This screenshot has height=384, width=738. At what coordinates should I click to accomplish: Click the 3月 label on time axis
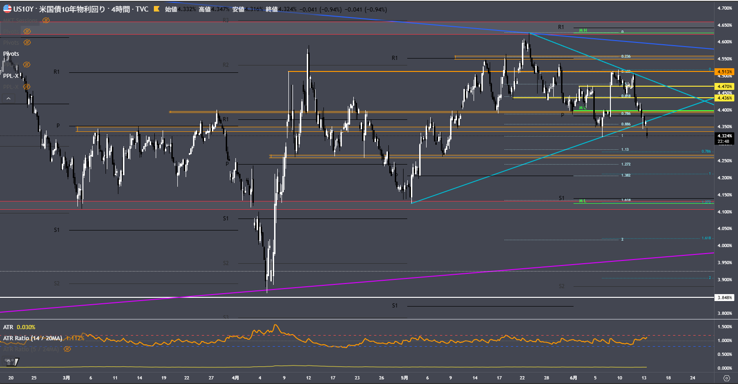coord(66,378)
